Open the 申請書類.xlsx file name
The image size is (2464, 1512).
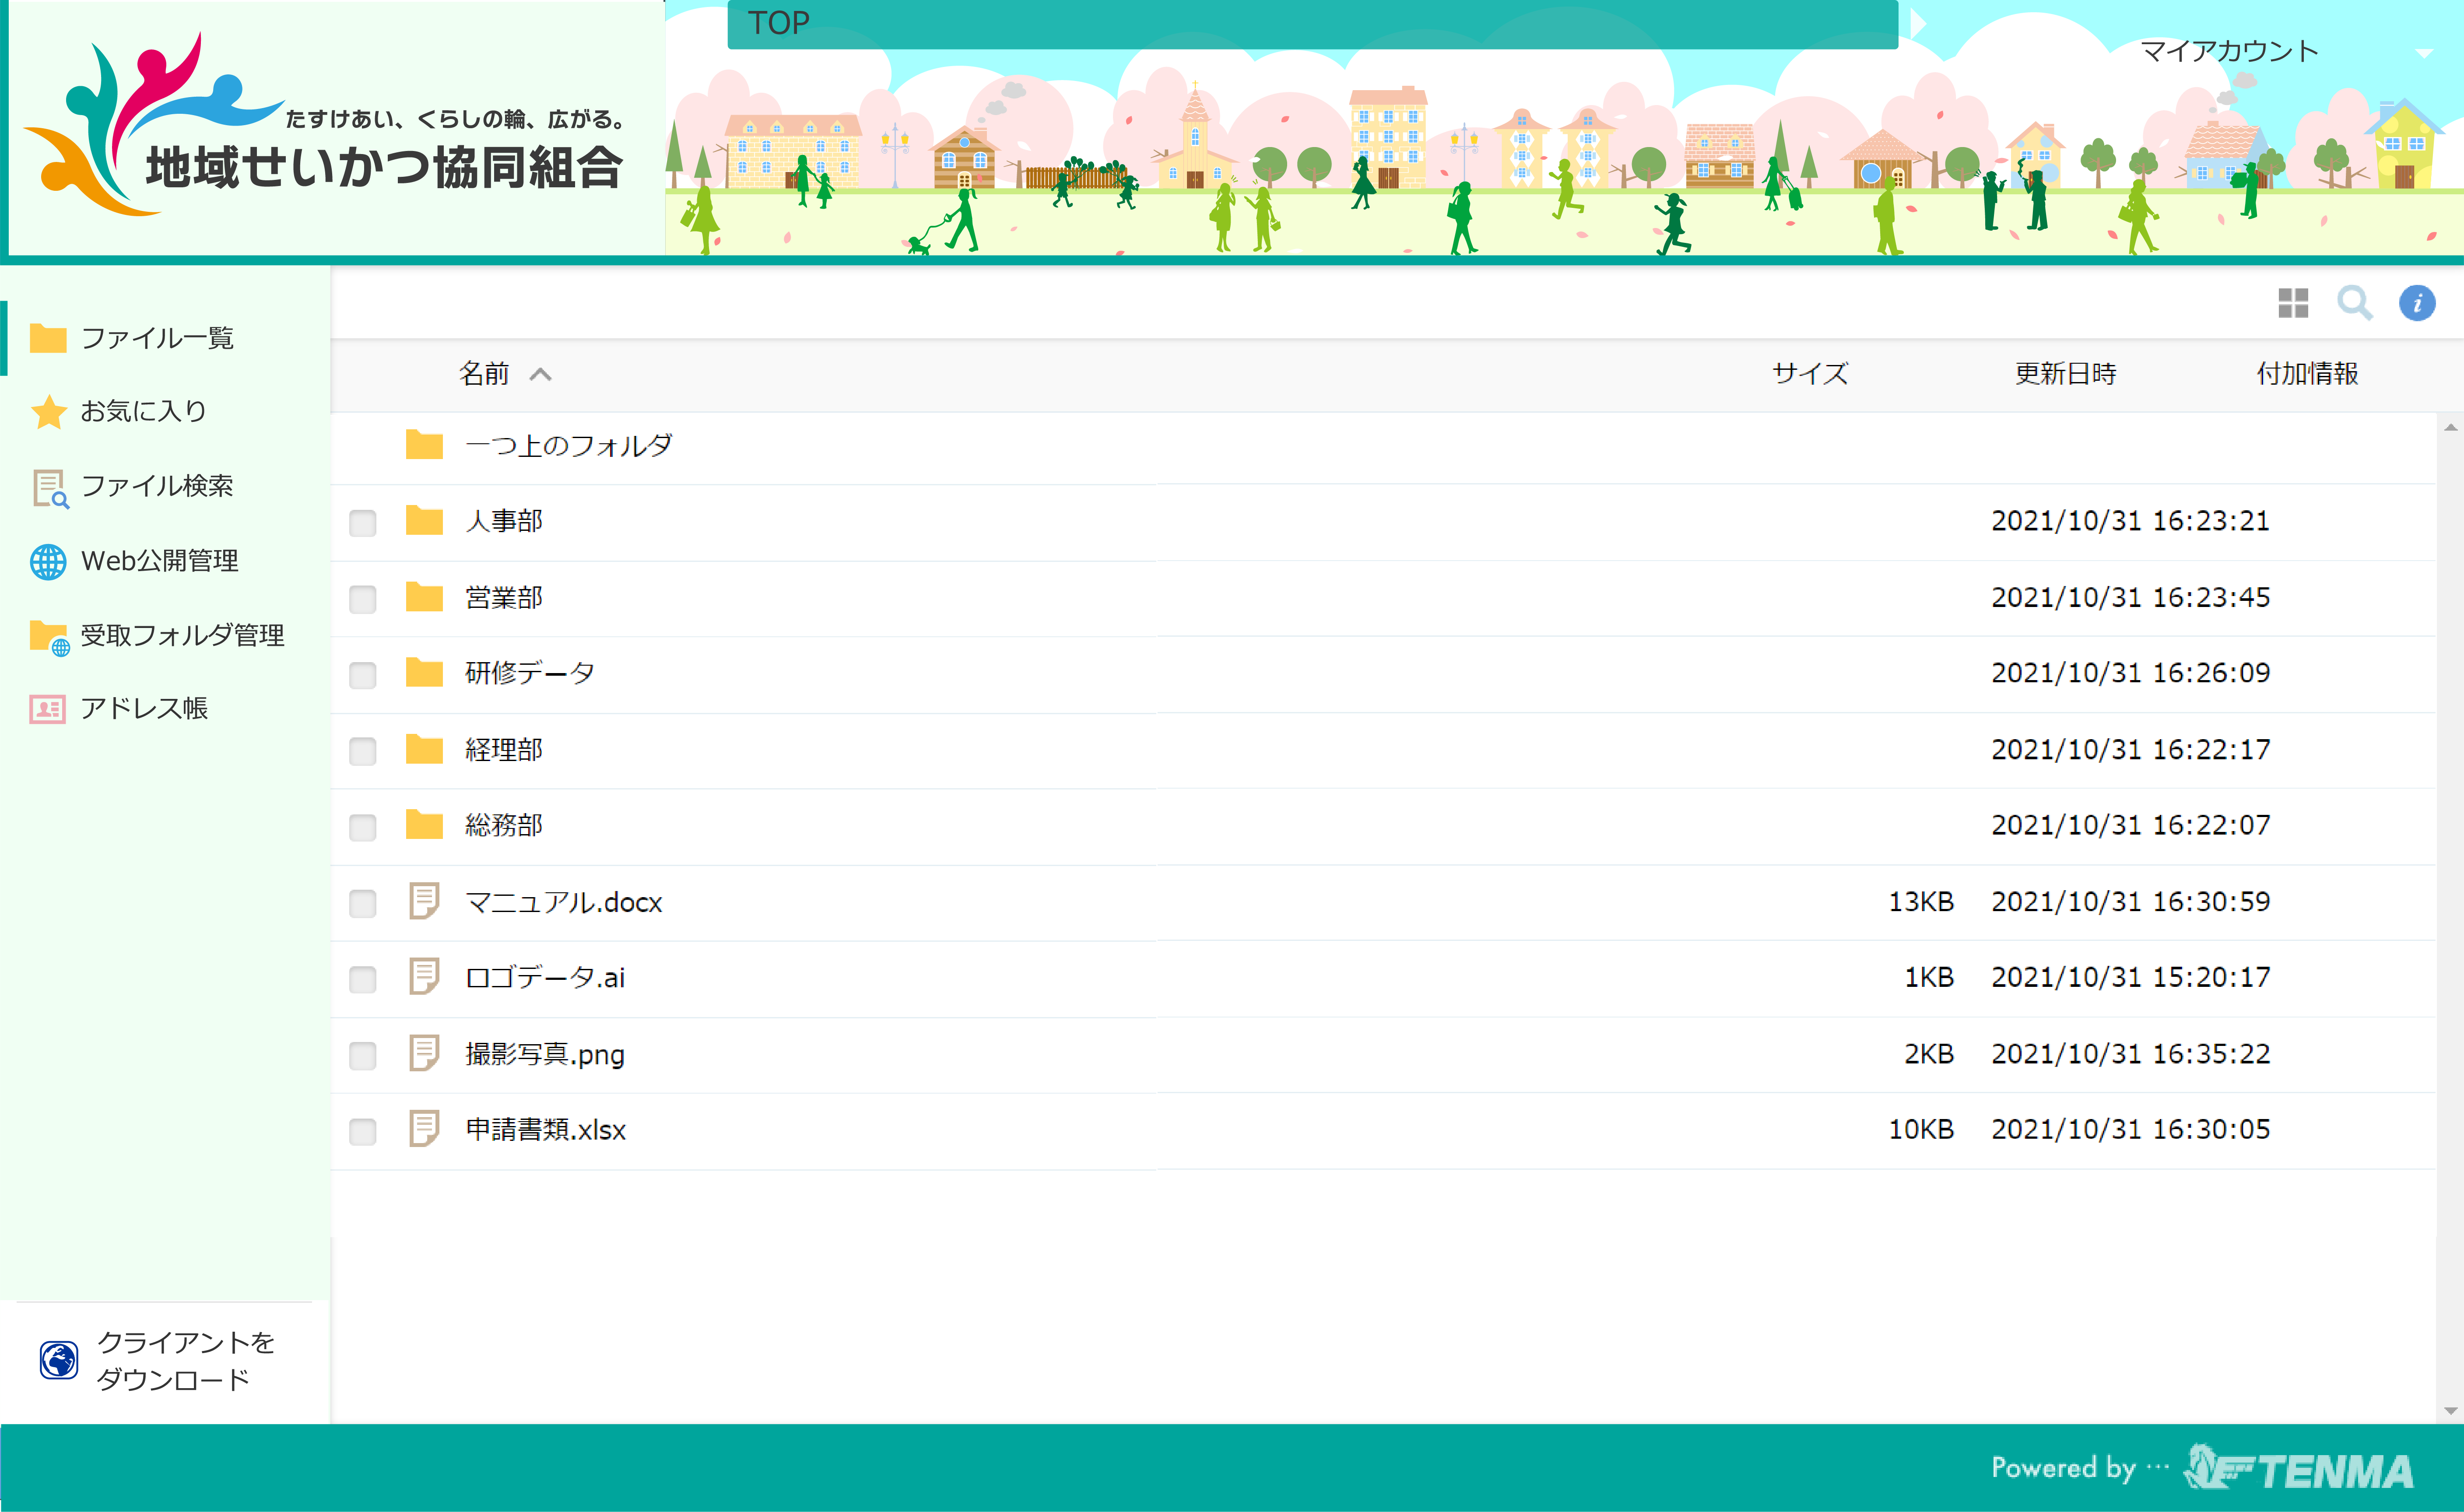(x=546, y=1130)
